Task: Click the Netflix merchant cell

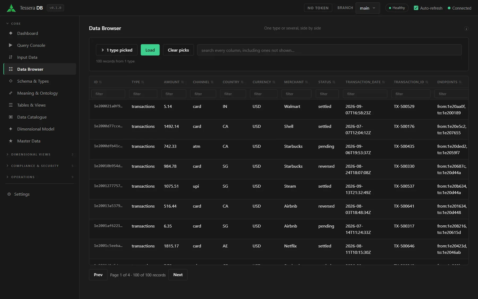Action: tap(290, 246)
